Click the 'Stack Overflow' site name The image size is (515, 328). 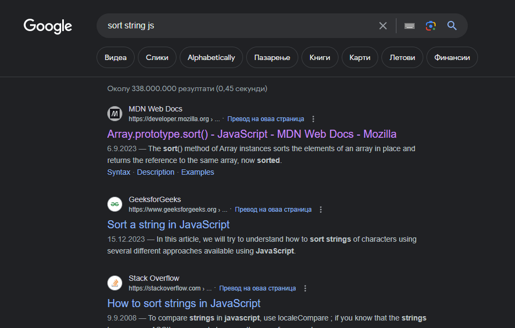(x=154, y=278)
